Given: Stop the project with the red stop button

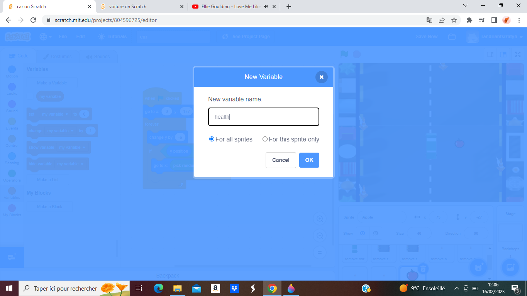Looking at the screenshot, I should [x=357, y=54].
